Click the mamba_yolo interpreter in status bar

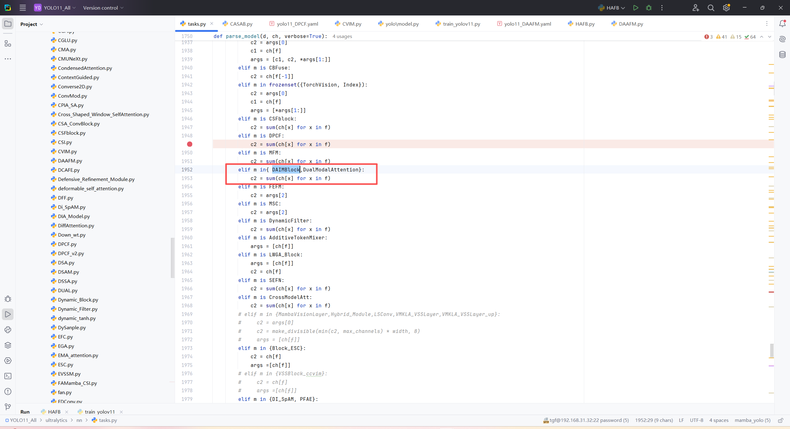(752, 420)
